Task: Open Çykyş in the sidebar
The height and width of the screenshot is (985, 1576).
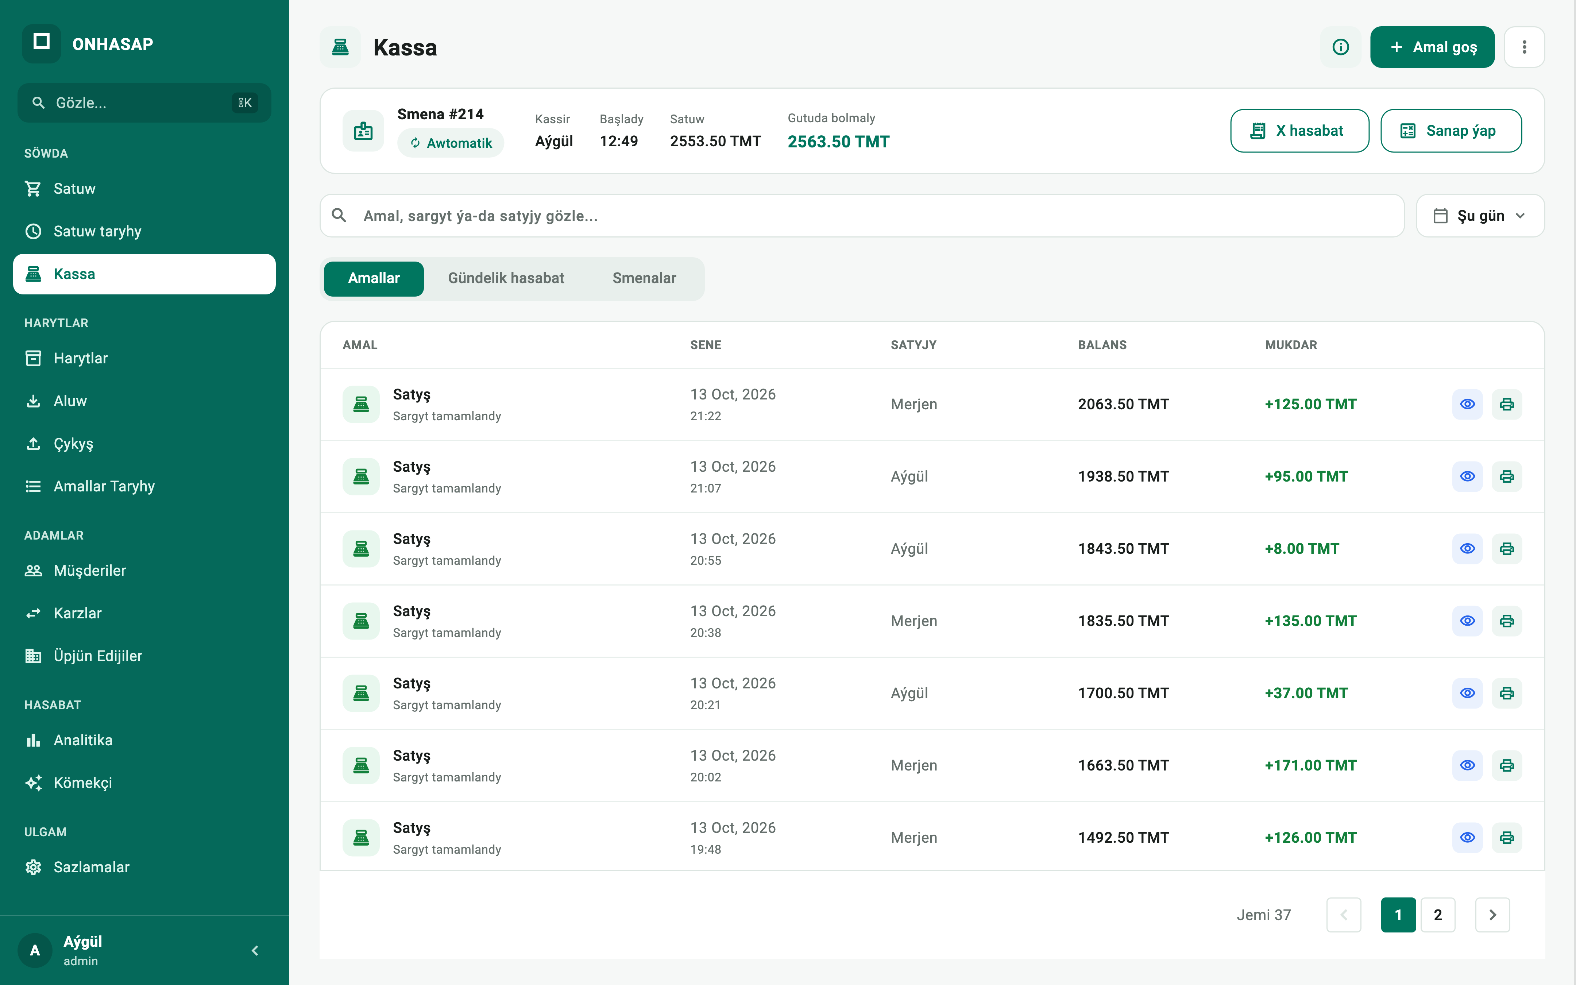Action: click(144, 444)
